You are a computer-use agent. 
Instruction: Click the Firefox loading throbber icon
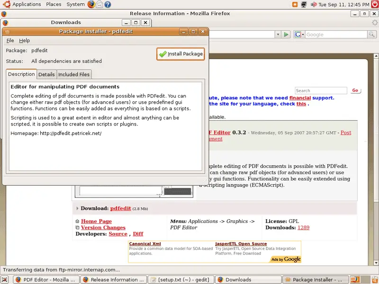(x=375, y=23)
